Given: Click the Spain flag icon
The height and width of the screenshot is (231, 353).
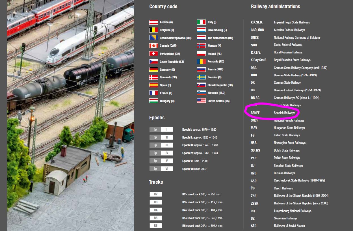Looking at the screenshot, I should coord(153,85).
